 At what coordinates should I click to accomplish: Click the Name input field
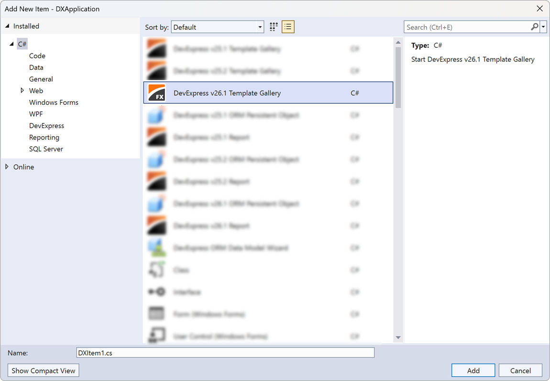[x=225, y=353]
